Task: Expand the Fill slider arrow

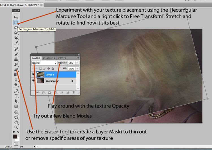Action: point(77,68)
